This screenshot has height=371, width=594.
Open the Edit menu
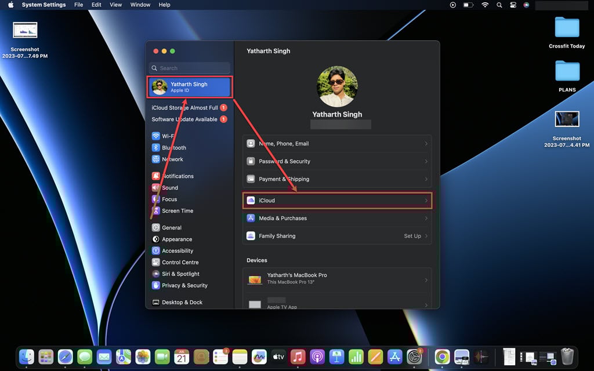[96, 5]
